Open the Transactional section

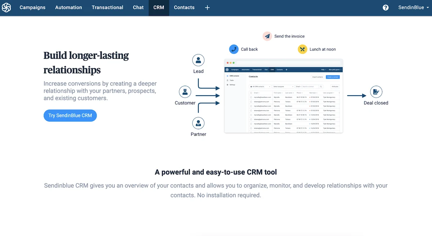coord(107,8)
